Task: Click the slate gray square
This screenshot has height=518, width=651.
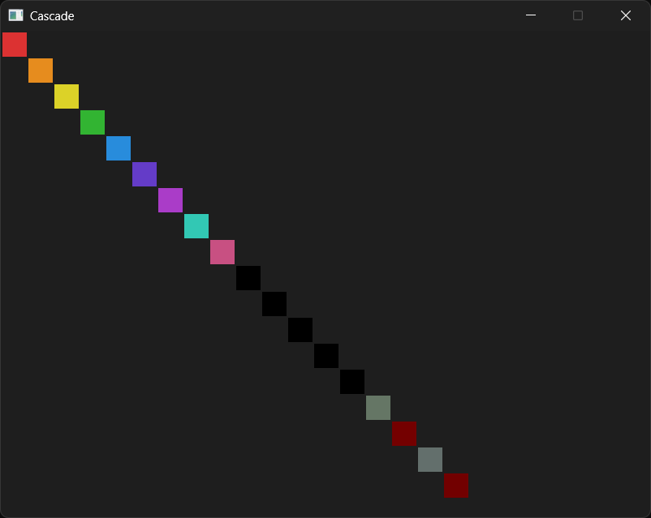Action: (430, 460)
